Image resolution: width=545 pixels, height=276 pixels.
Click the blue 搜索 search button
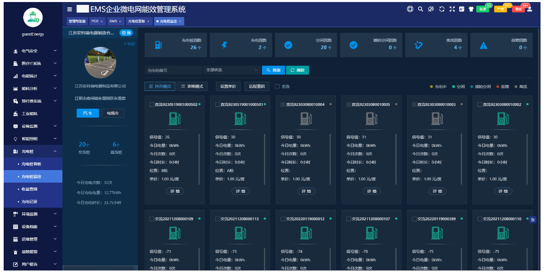[273, 70]
